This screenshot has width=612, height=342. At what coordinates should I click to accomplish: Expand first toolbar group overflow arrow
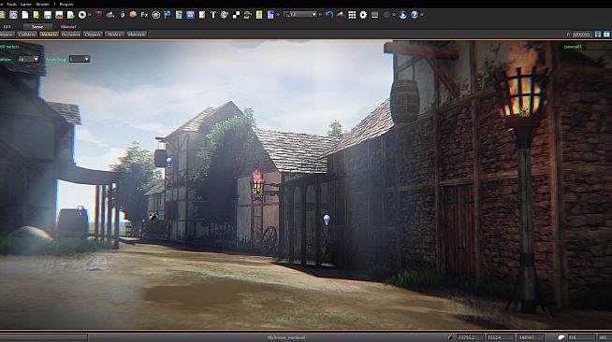(90, 15)
